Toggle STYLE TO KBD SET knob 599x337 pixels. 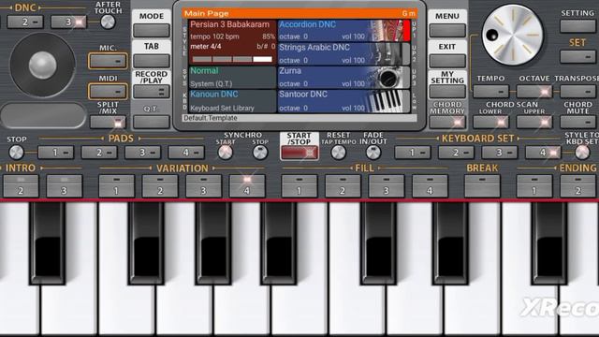[582, 153]
